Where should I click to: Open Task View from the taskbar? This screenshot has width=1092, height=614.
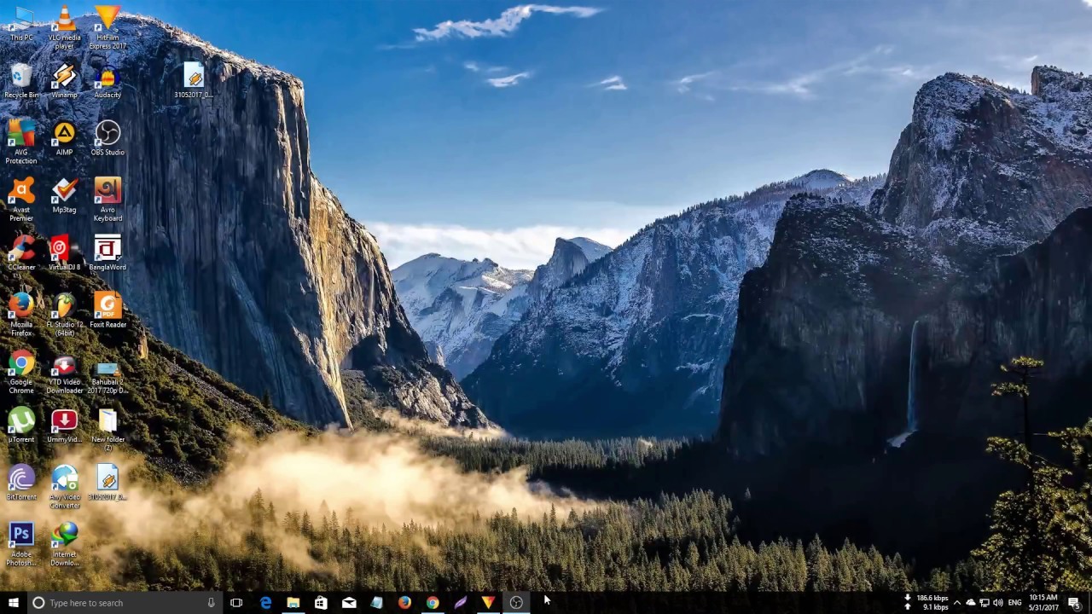click(236, 603)
